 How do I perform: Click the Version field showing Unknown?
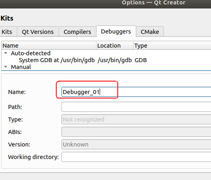click(136, 144)
